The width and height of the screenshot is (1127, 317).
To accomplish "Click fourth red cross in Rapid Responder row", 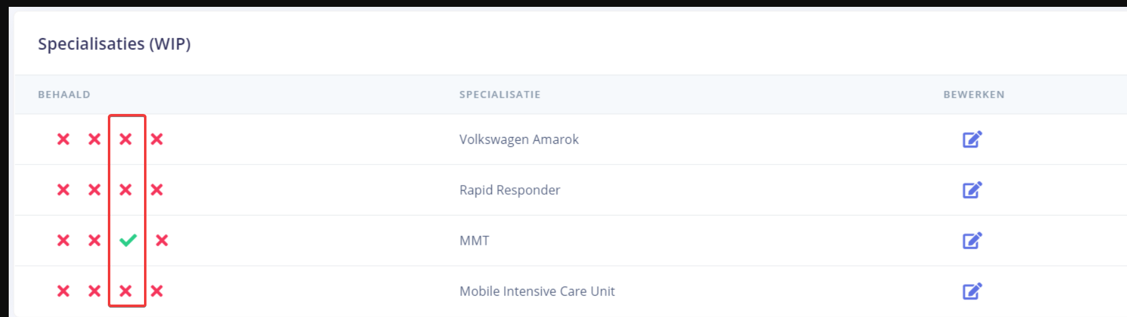I will pos(156,189).
